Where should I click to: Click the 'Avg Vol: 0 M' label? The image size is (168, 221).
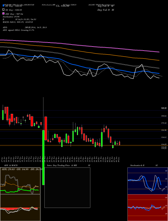[x=106, y=6]
